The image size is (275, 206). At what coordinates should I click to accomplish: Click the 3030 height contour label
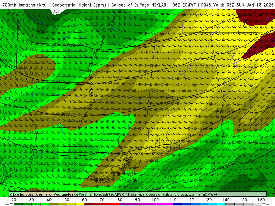[65, 114]
